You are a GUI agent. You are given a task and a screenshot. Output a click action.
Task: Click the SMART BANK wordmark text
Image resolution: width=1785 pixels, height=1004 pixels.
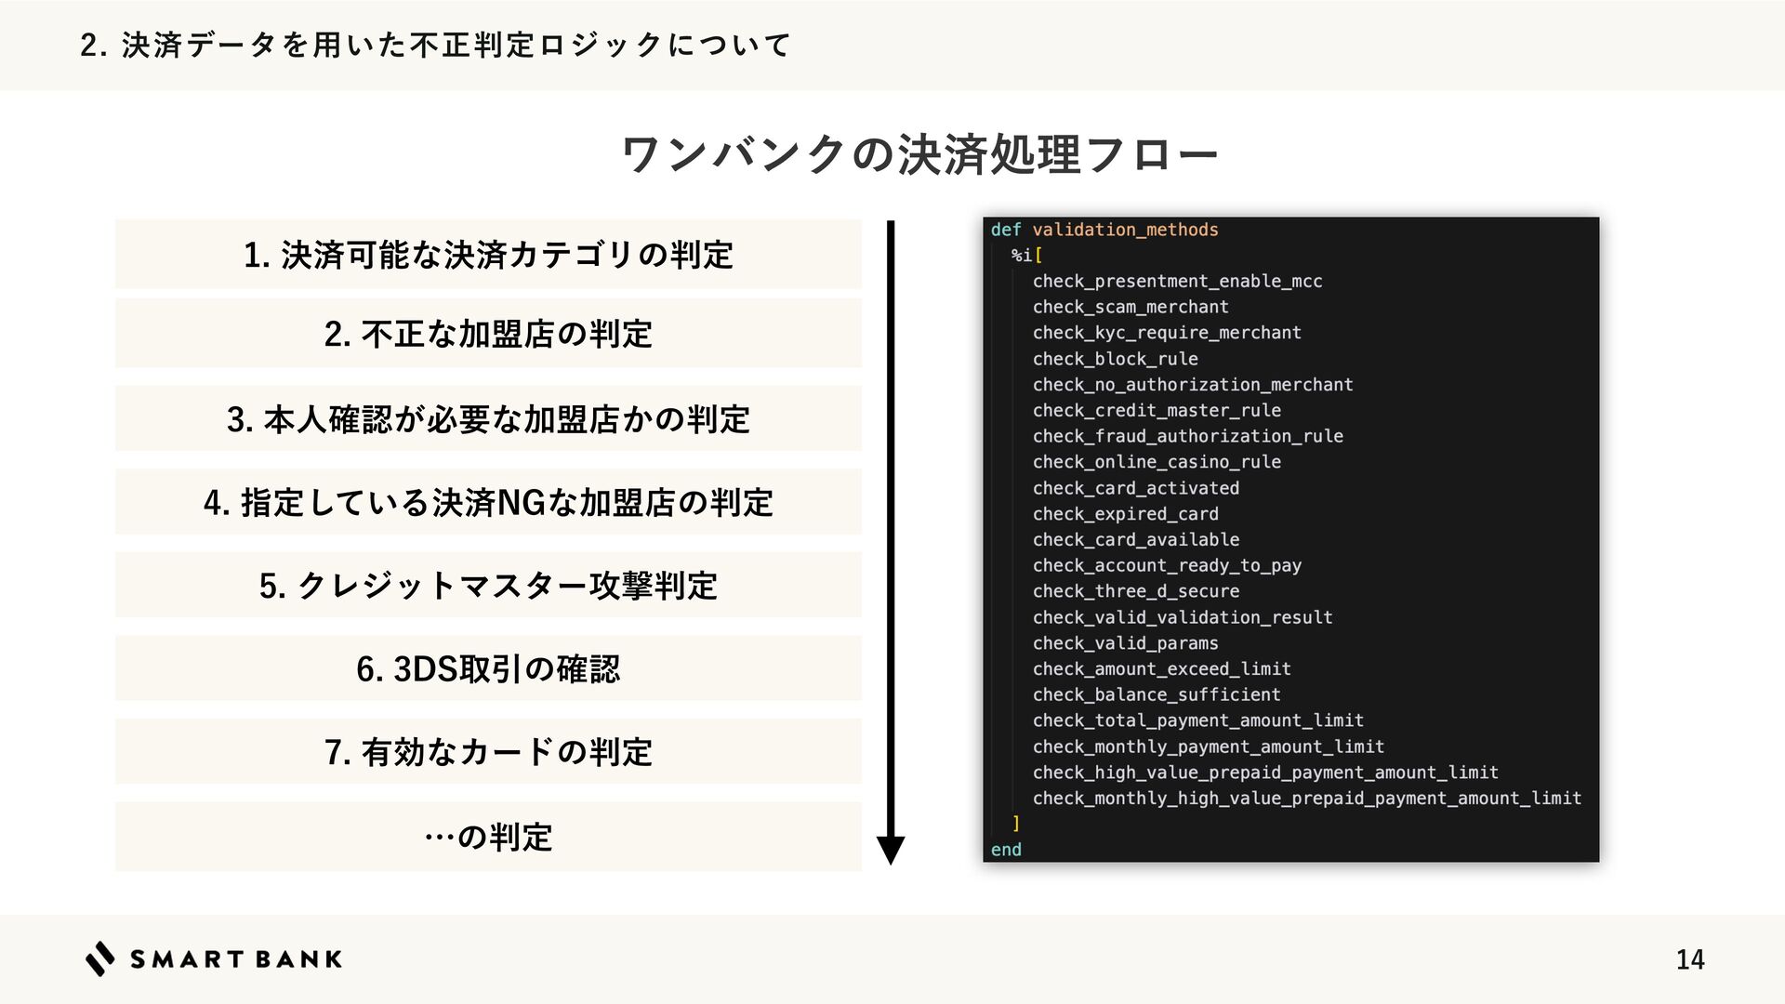click(236, 959)
